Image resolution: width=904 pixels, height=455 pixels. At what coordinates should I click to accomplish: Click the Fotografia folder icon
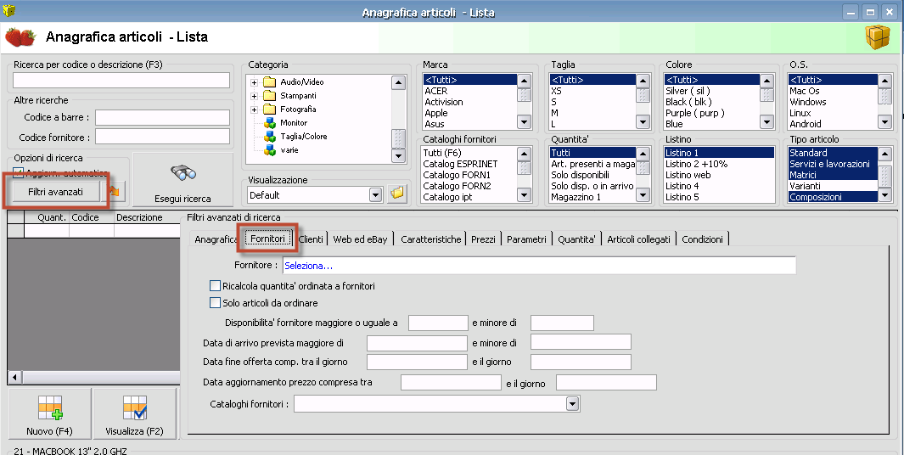coord(270,109)
